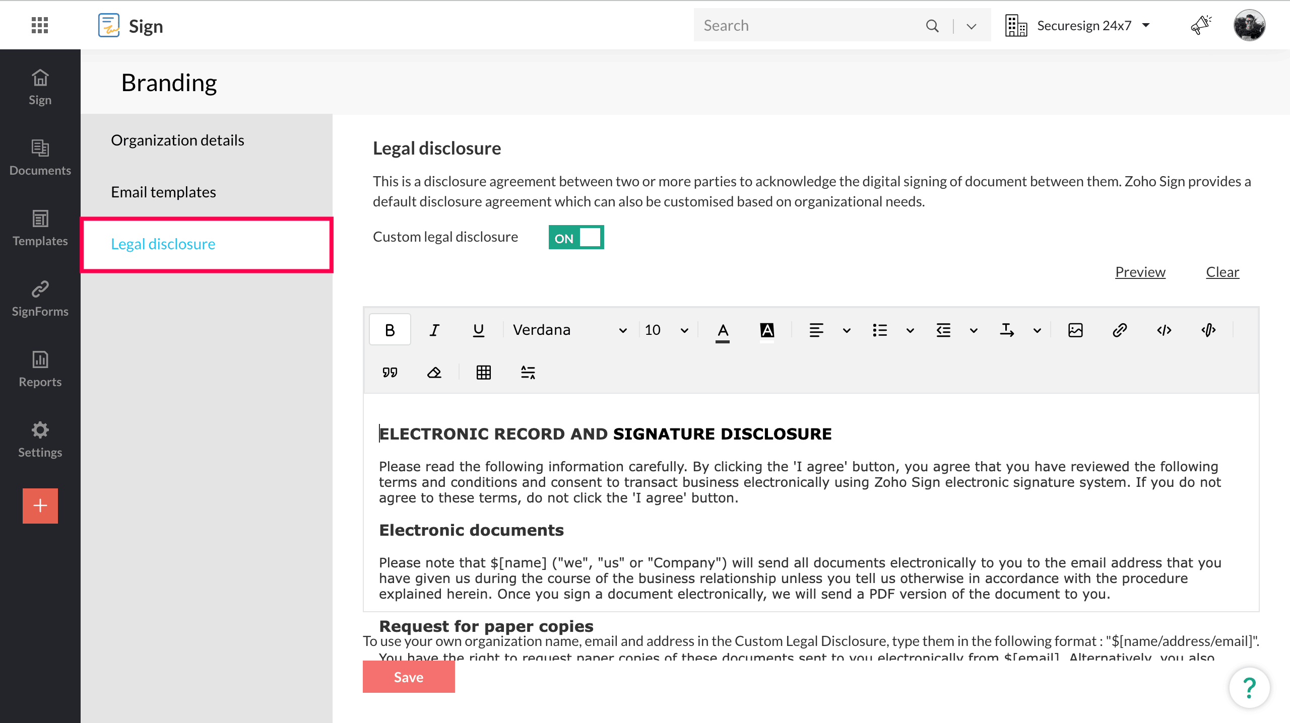Click the Save button

[408, 677]
